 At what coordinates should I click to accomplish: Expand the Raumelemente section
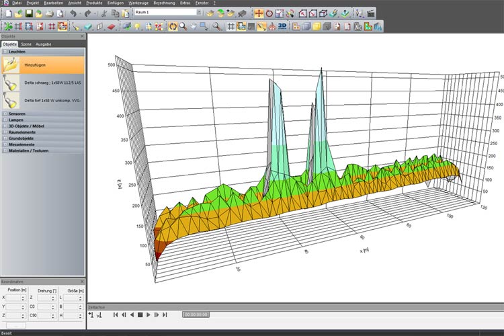[5, 132]
